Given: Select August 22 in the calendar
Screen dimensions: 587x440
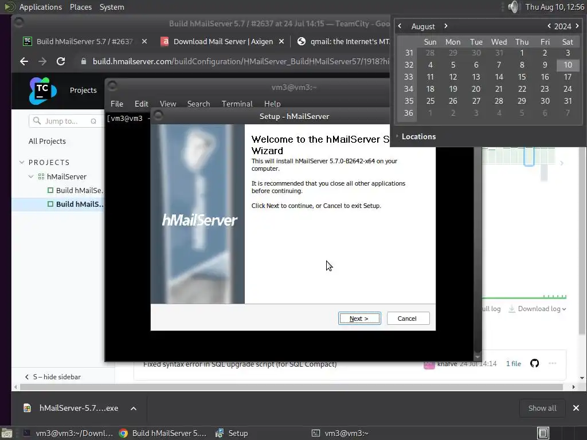Looking at the screenshot, I should (522, 89).
